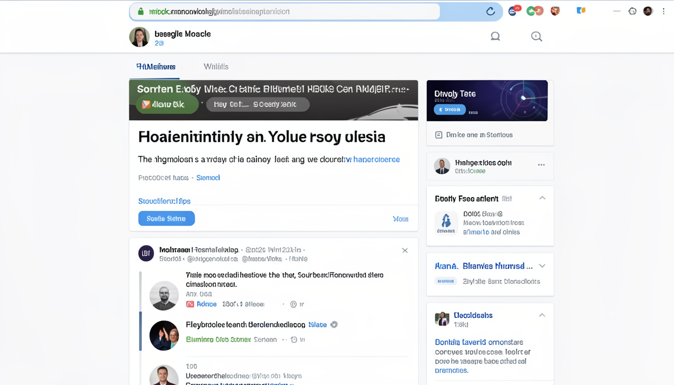Reload the page using the refresh icon
674x385 pixels.
click(x=490, y=11)
